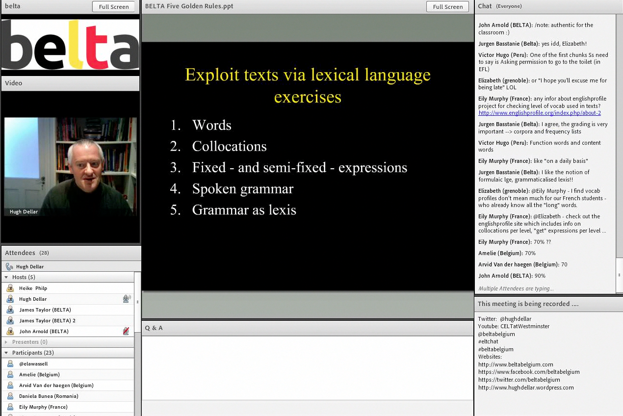Screen dimensions: 623x416
Task: Open Full Screen for the presentation slide
Action: coord(447,7)
